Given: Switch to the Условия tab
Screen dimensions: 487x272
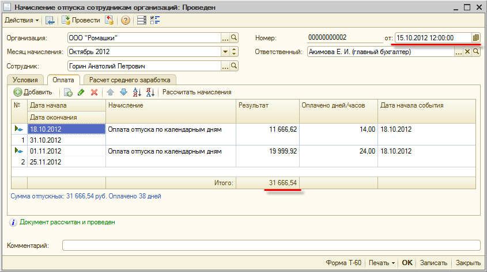Looking at the screenshot, I should [x=25, y=80].
